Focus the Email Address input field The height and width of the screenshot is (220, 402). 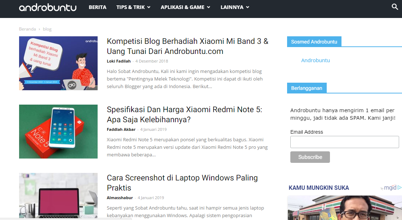345,142
